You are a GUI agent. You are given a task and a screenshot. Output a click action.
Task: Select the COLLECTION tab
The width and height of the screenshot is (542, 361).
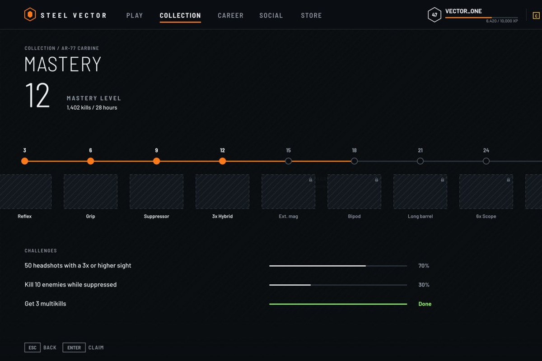coord(180,15)
